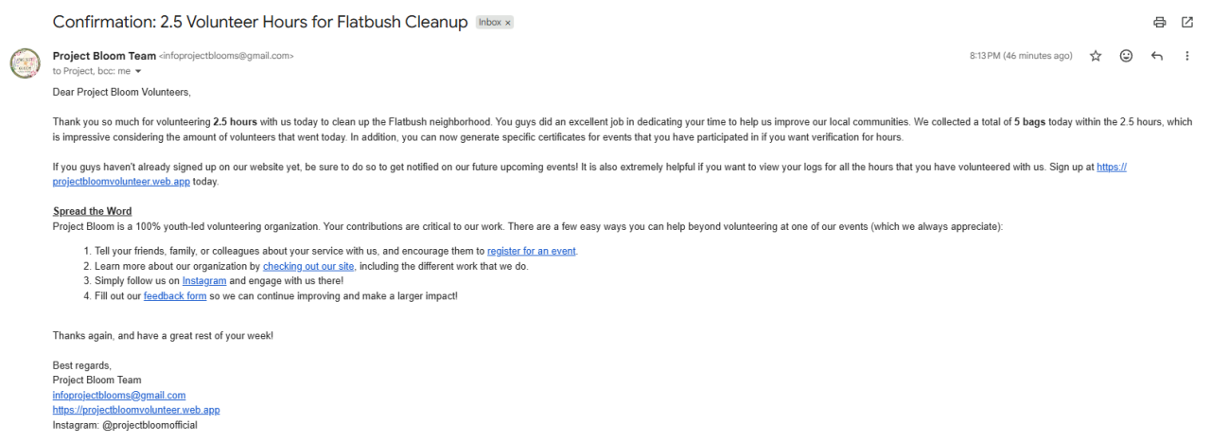Image resolution: width=1211 pixels, height=443 pixels.
Task: Remove the Inbox label
Action: click(508, 23)
